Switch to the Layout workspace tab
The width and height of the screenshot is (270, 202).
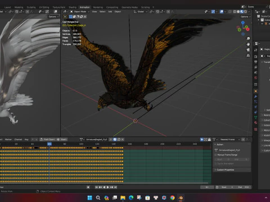[x=7, y=7]
